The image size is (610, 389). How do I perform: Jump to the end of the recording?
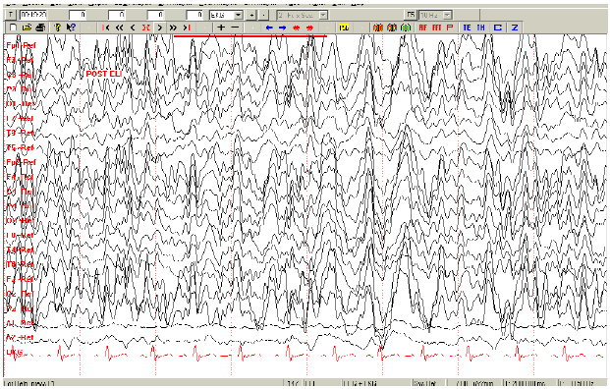pos(187,28)
